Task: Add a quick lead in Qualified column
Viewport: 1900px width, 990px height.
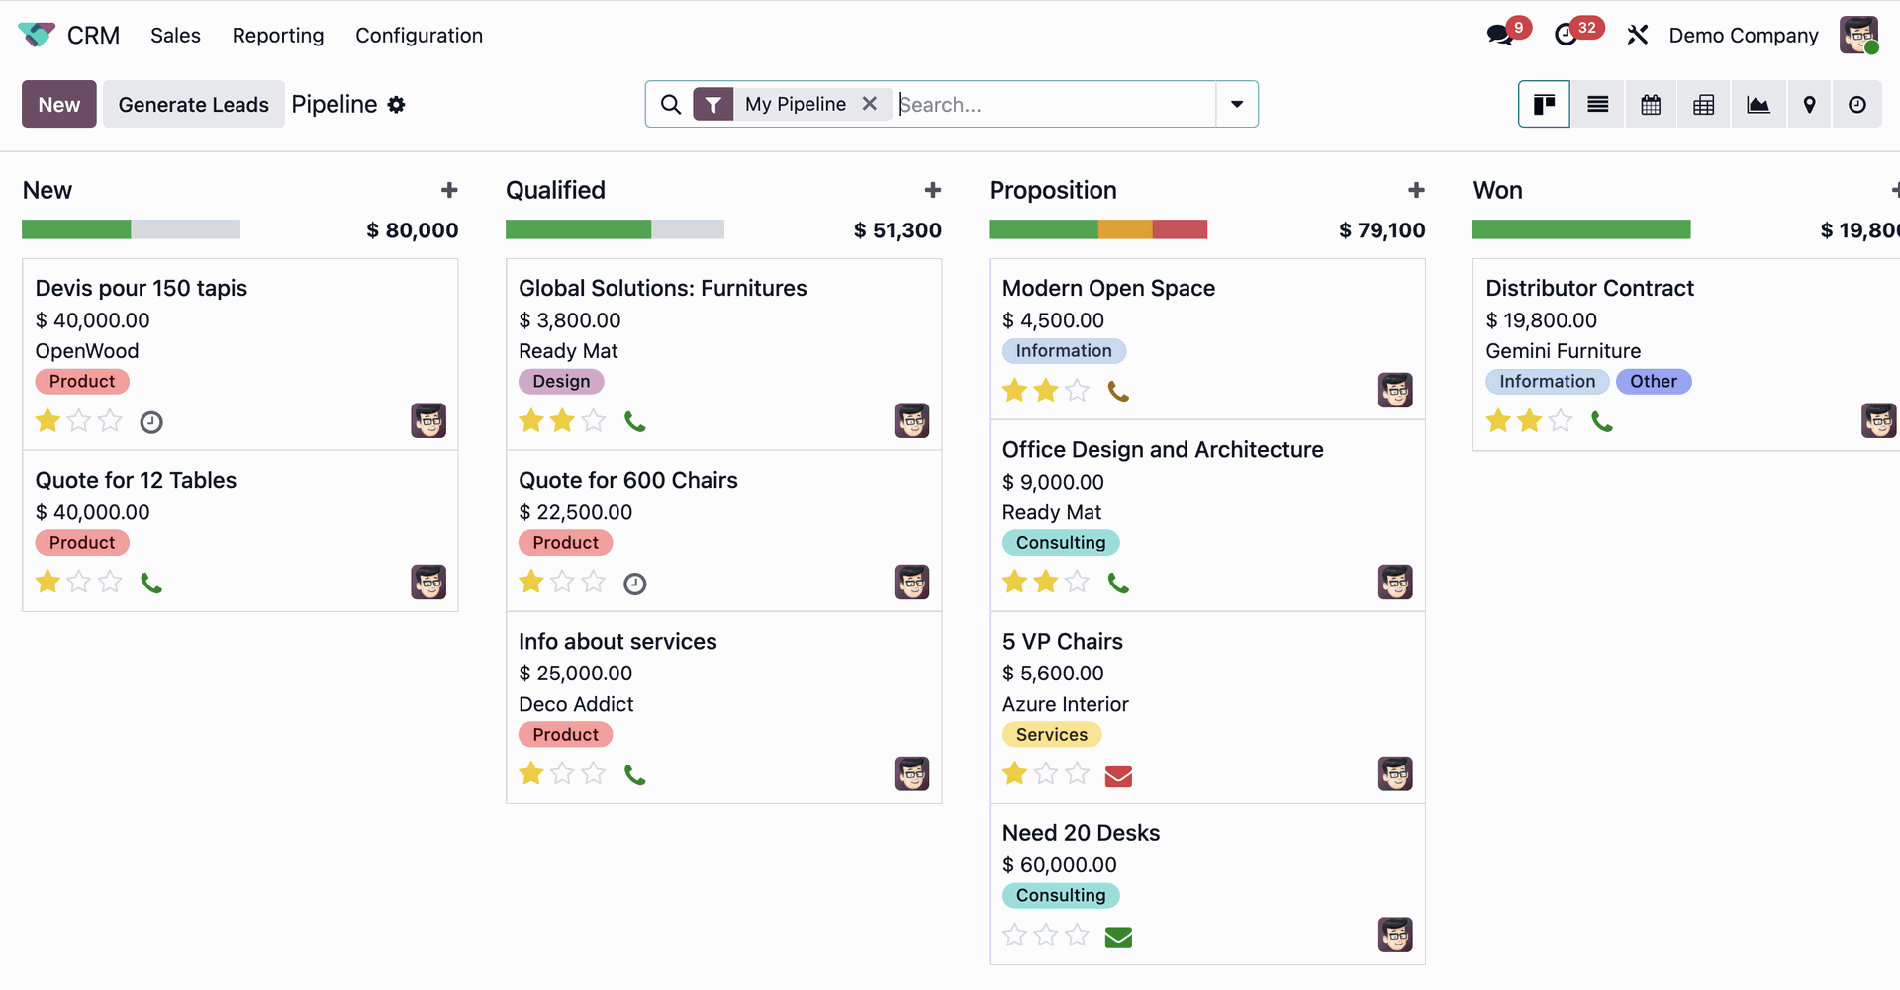Action: click(x=932, y=190)
